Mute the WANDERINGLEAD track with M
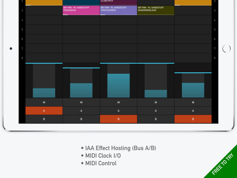The height and width of the screenshot is (178, 237). coord(156,102)
